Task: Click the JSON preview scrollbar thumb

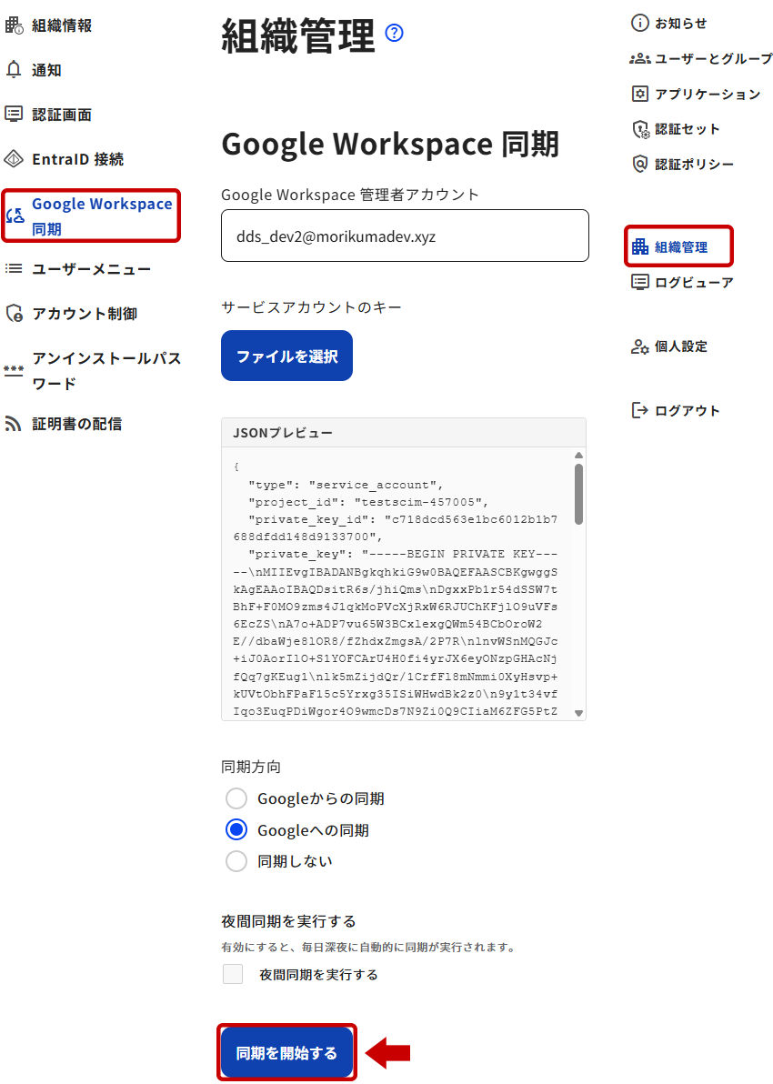Action: click(578, 495)
